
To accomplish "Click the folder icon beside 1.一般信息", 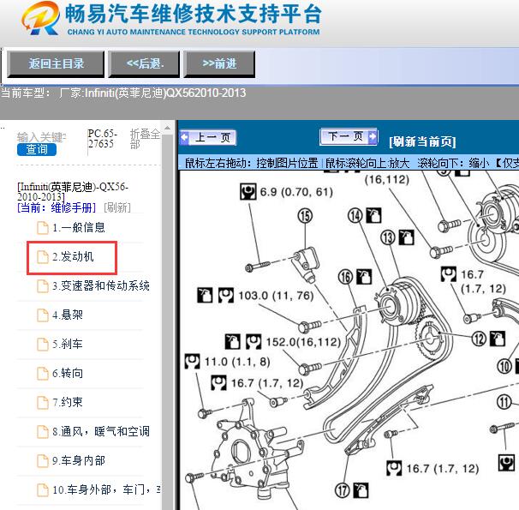I will coord(43,228).
